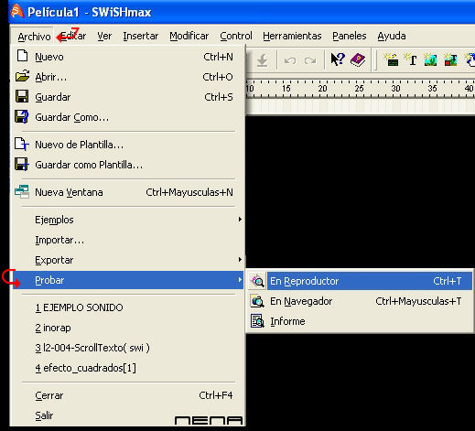The height and width of the screenshot is (431, 475).
Task: Expand the Ejemplos submenu arrow
Action: [x=240, y=220]
